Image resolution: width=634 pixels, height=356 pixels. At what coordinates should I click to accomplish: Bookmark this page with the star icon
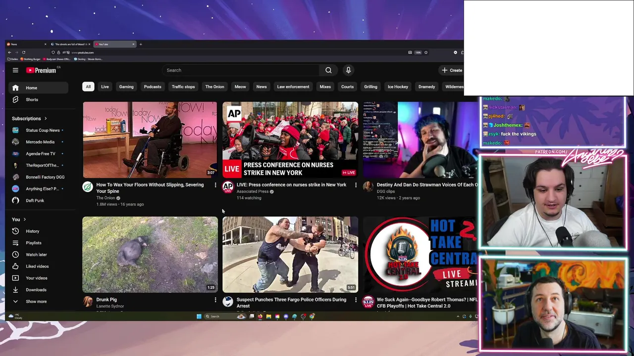point(425,52)
